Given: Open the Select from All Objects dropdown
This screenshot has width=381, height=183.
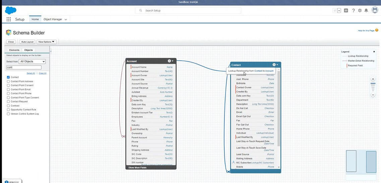Looking at the screenshot, I should click(32, 61).
